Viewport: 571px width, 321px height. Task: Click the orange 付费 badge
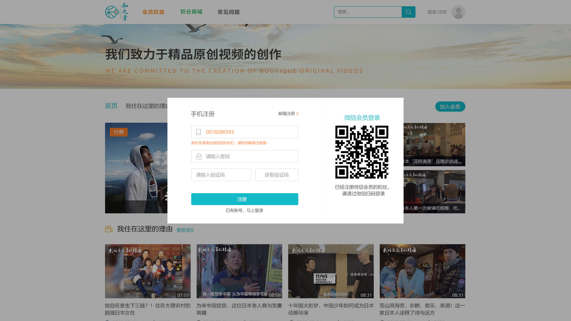(x=119, y=132)
